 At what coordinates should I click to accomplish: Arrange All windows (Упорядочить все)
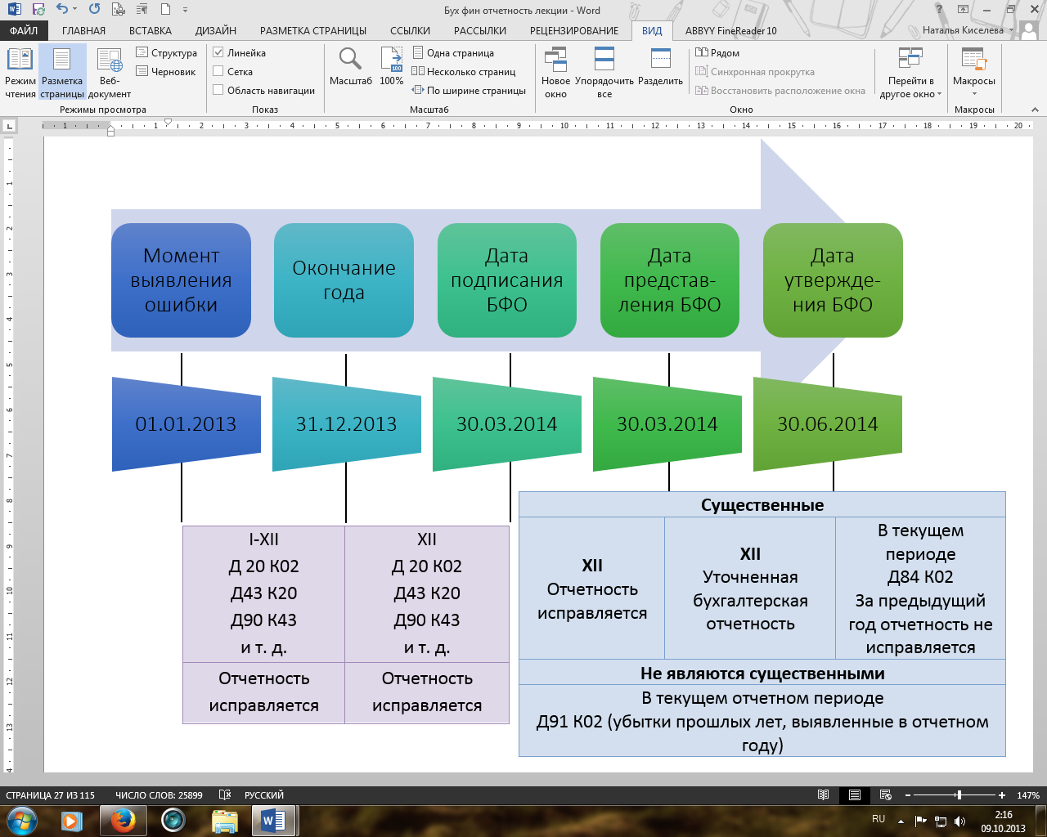[604, 73]
